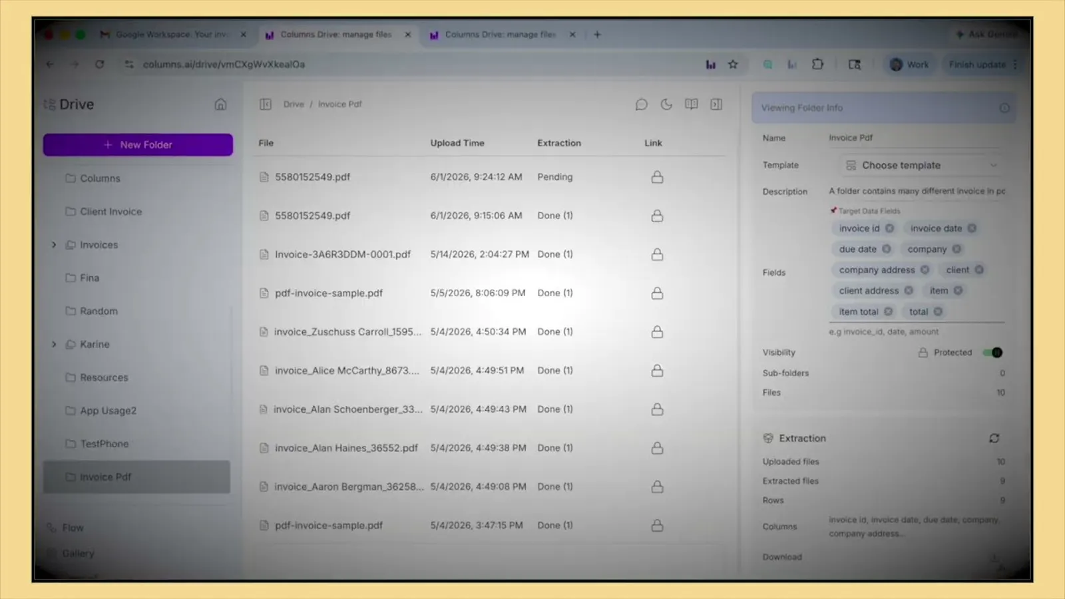Open the browser extensions puzzle icon
Screen dimensions: 1065x599
click(817, 65)
